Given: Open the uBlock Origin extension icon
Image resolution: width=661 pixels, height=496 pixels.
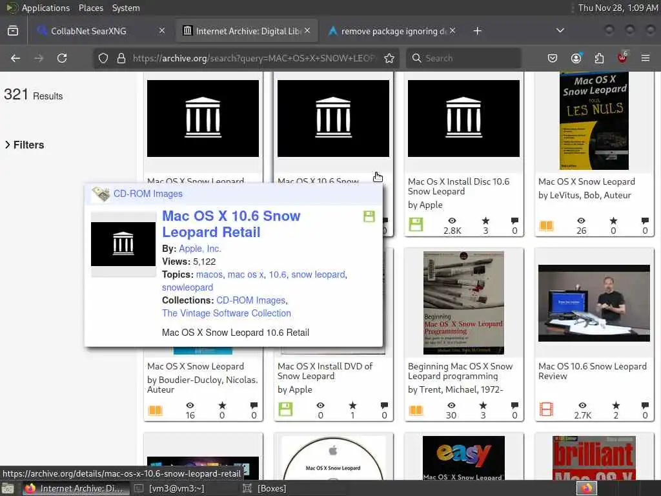Looking at the screenshot, I should (x=622, y=57).
